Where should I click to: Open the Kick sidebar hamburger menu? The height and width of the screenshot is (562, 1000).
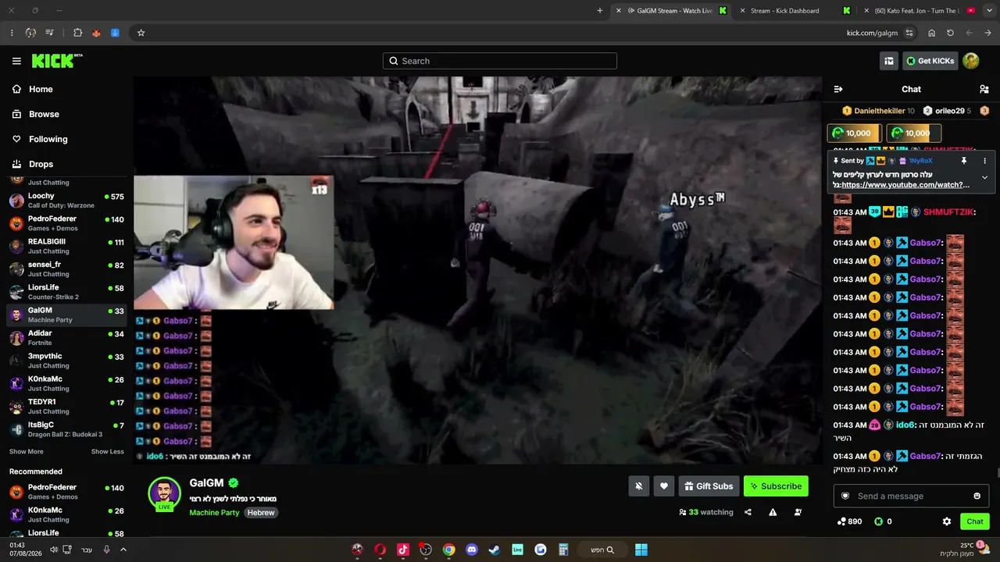pos(16,61)
